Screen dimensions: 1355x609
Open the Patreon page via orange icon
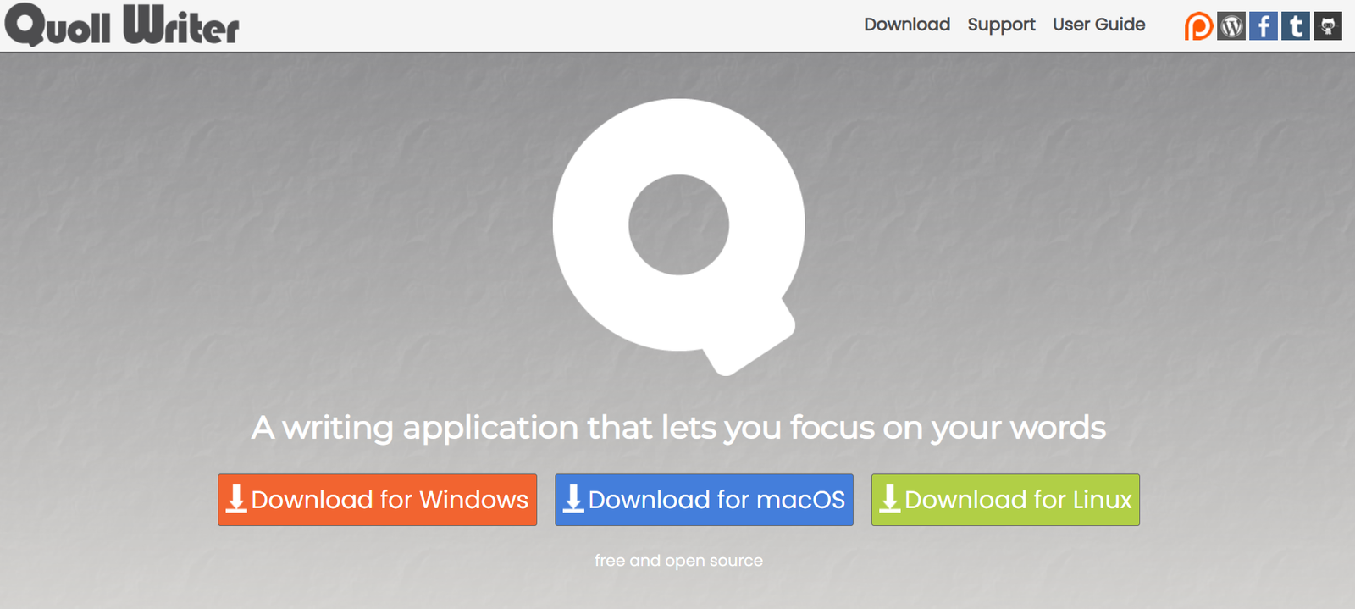tap(1198, 26)
